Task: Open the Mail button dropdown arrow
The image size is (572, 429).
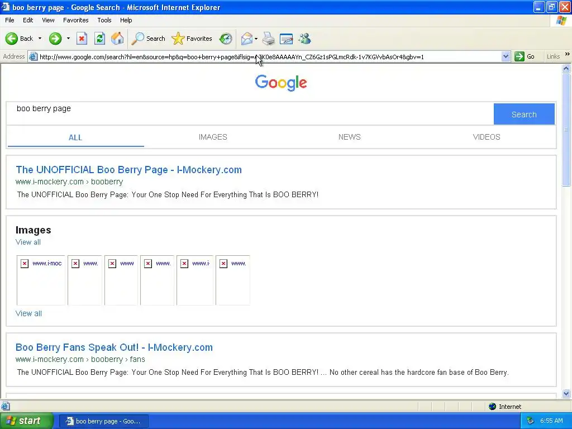Action: point(256,39)
